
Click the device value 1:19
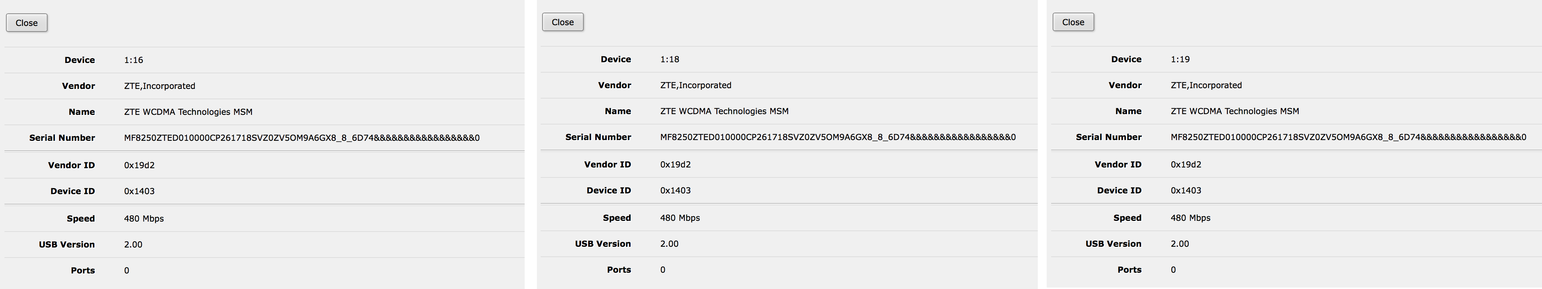click(1180, 60)
